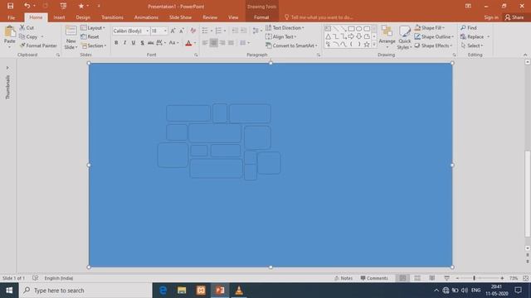Open Quick Styles gallery
This screenshot has height=298, width=531.
tap(404, 37)
